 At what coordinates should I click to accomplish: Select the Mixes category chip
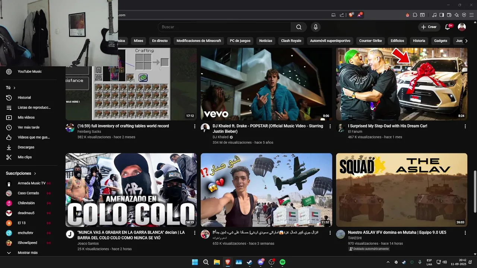tap(138, 41)
